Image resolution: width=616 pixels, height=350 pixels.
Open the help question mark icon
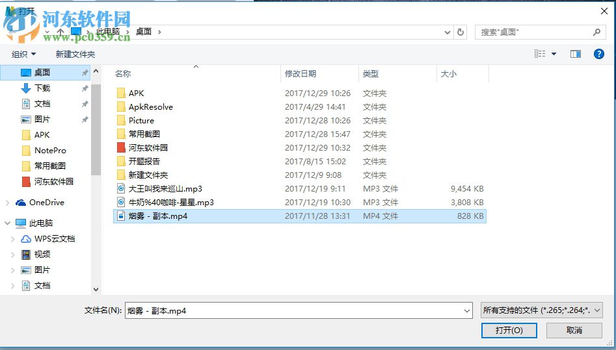tap(598, 54)
